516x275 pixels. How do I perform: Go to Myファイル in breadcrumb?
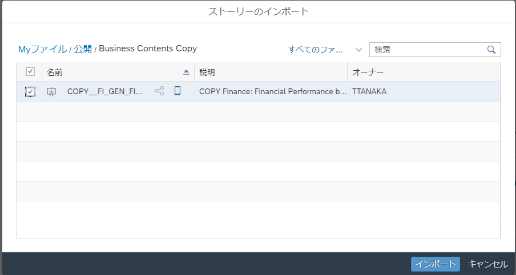point(42,49)
